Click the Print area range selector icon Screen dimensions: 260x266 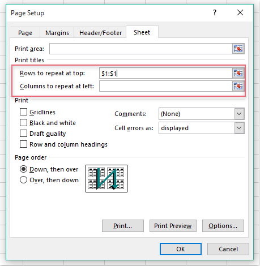pos(238,49)
